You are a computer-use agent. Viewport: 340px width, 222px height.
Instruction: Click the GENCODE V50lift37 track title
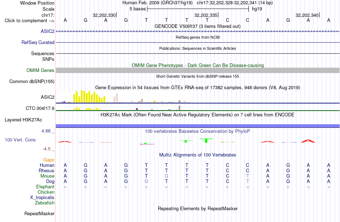point(197,26)
